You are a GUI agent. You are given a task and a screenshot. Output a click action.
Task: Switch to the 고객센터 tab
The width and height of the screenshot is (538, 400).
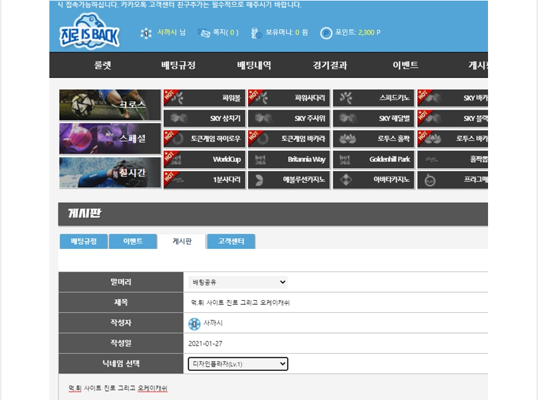pos(231,241)
